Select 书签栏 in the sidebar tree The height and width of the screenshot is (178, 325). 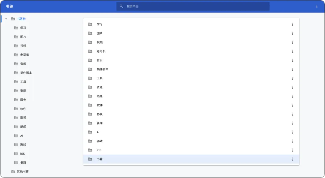click(x=21, y=19)
